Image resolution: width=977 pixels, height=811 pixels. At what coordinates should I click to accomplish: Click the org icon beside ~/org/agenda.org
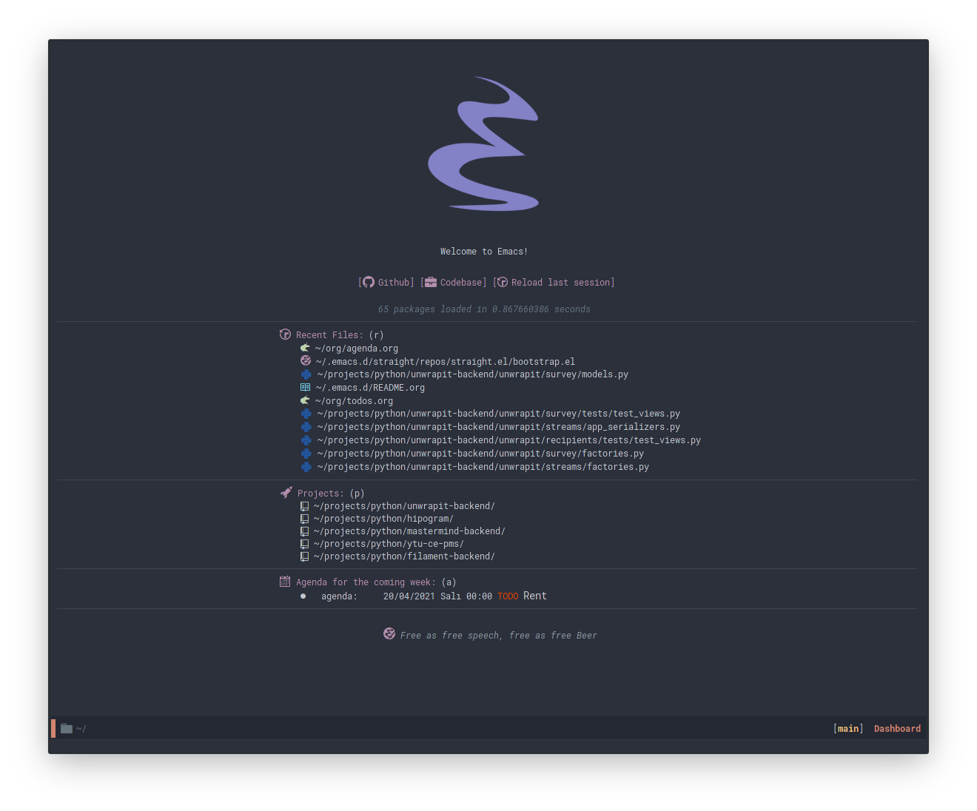[x=305, y=348]
